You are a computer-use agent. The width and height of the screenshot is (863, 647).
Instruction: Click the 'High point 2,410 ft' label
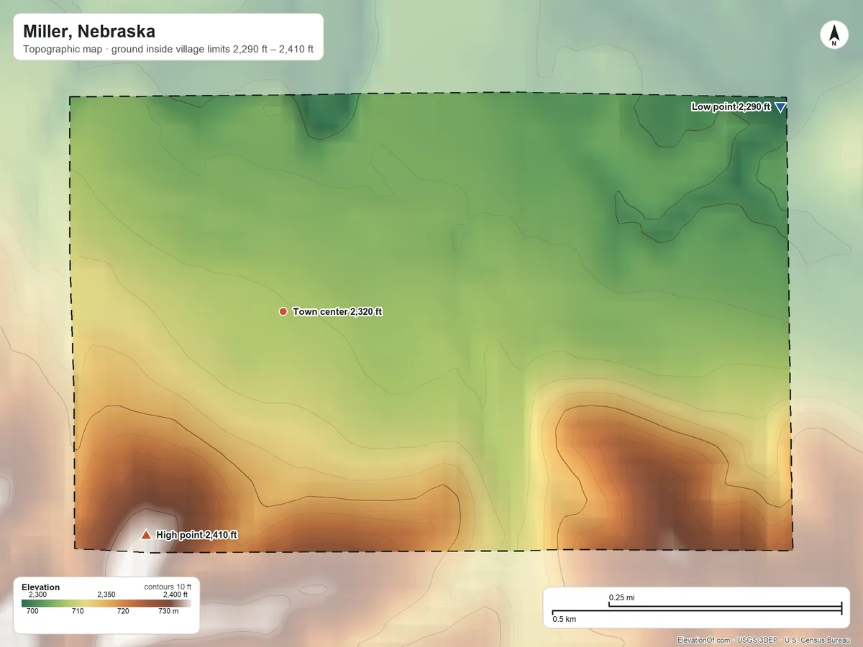tap(196, 535)
